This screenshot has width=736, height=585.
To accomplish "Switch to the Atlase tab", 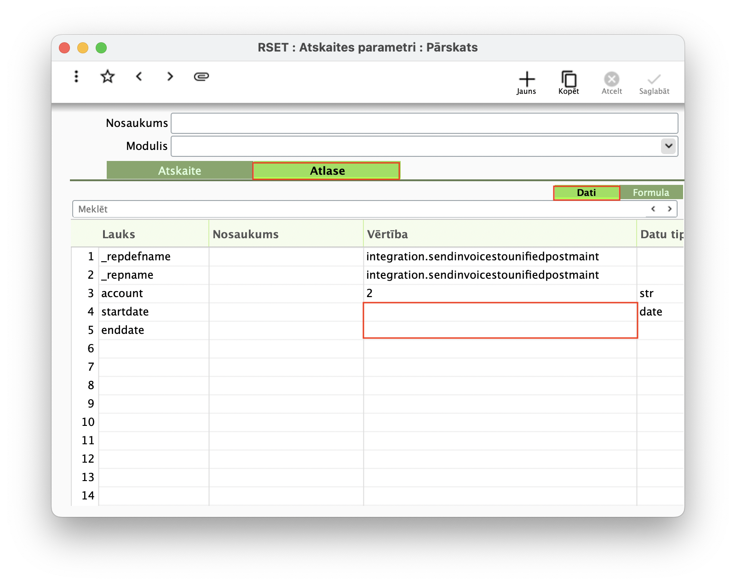I will point(327,171).
